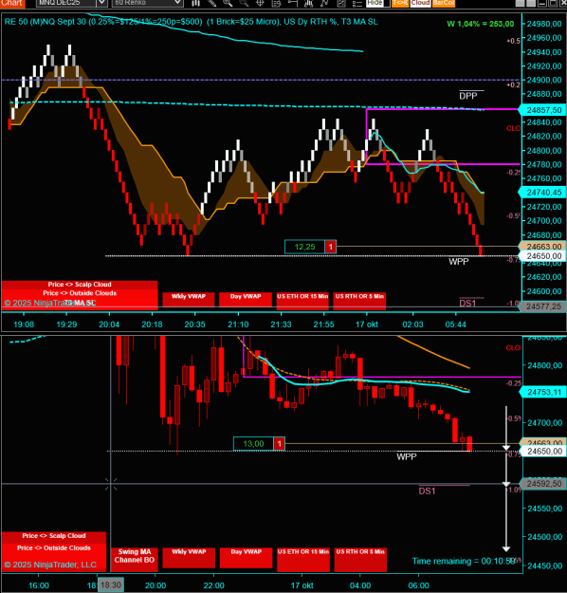Click the Wkly VWAP button in lower chart
The width and height of the screenshot is (567, 593).
tap(189, 558)
